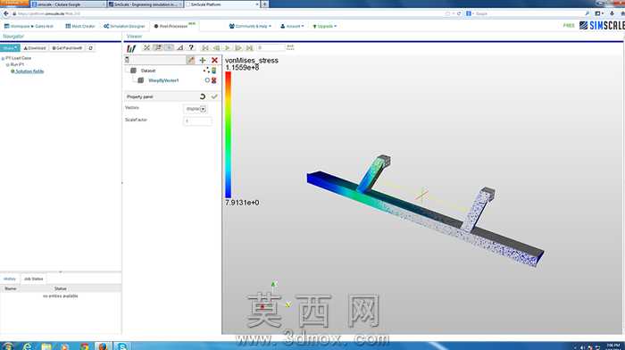Click the crossed-arrows fit view icon
This screenshot has height=350, width=625.
146,48
